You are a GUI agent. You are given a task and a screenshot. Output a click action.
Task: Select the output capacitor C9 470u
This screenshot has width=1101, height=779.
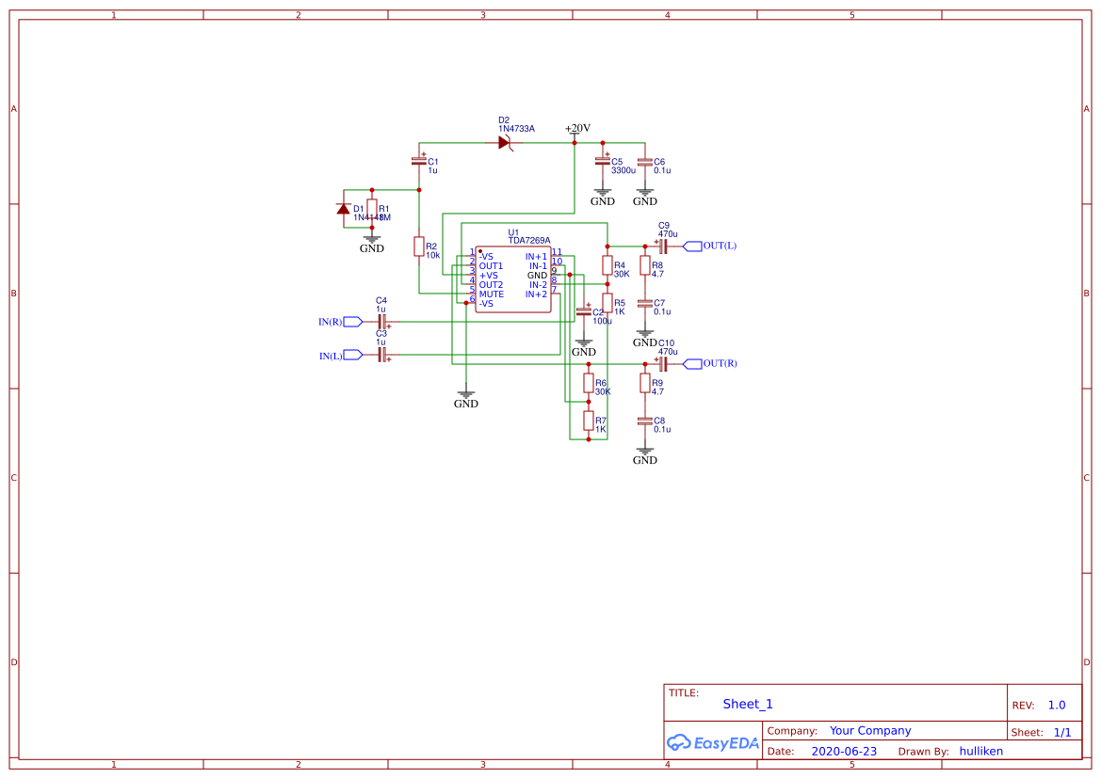(664, 246)
